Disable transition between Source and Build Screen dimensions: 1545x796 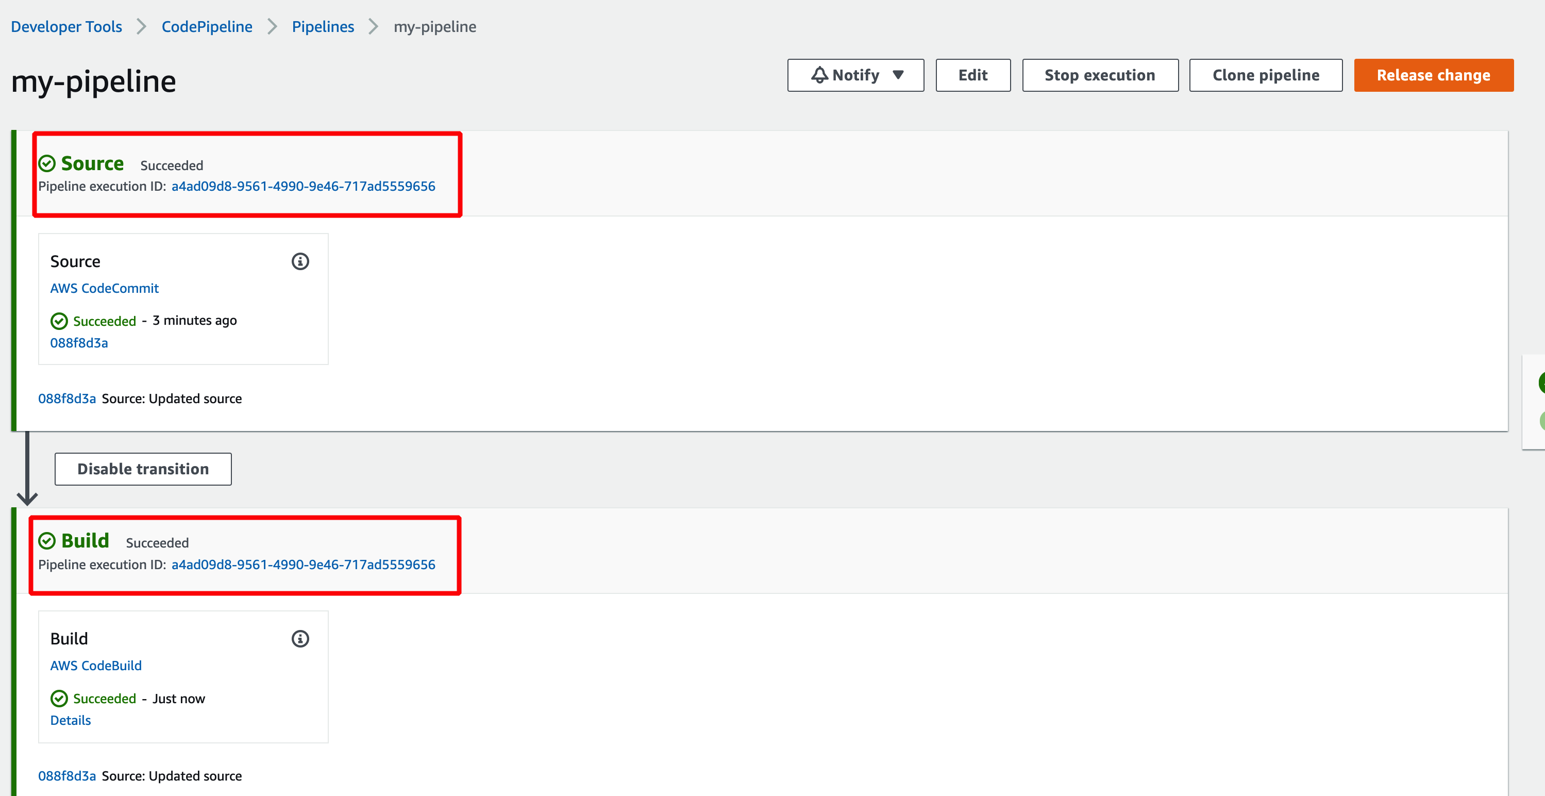pos(143,469)
